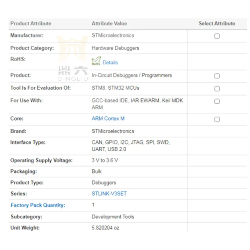Image resolution: width=250 pixels, height=250 pixels.
Task: Tick the Manufacturer attribute checkbox
Action: click(x=217, y=36)
